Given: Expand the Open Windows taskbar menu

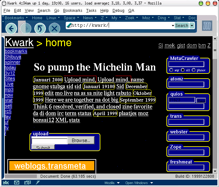Looking at the screenshot, I should (x=139, y=183).
